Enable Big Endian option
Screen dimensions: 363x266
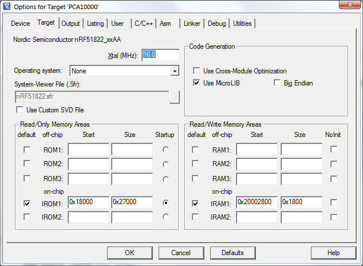click(277, 83)
